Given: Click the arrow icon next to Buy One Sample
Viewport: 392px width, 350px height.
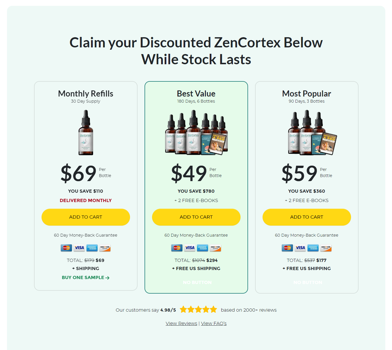Looking at the screenshot, I should click(x=107, y=278).
